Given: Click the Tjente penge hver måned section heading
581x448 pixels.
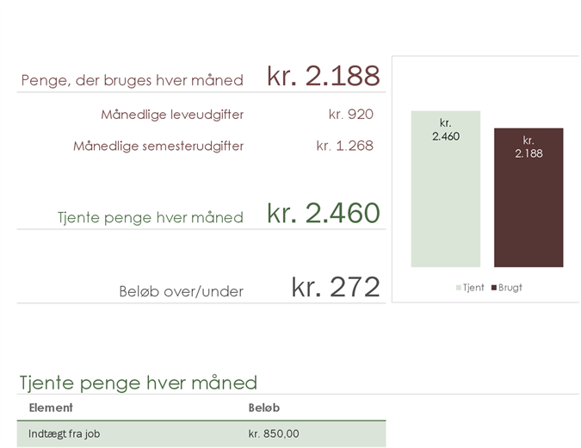Looking at the screenshot, I should pyautogui.click(x=139, y=383).
